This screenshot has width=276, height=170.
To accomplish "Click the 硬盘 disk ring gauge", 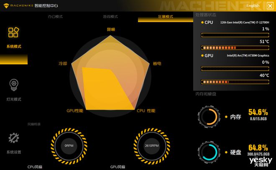I will point(209,152).
